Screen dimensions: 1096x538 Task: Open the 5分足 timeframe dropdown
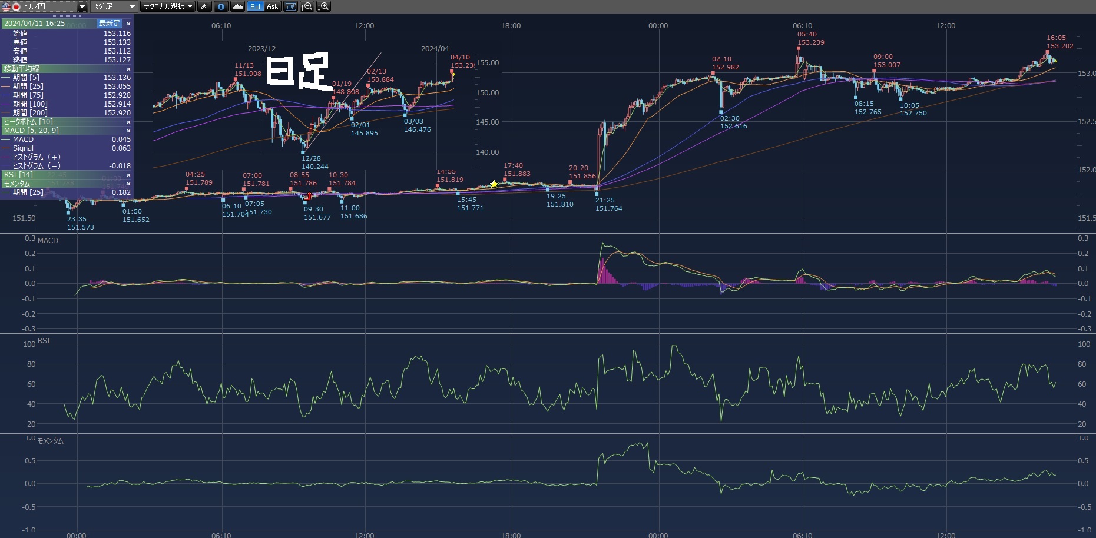[132, 6]
